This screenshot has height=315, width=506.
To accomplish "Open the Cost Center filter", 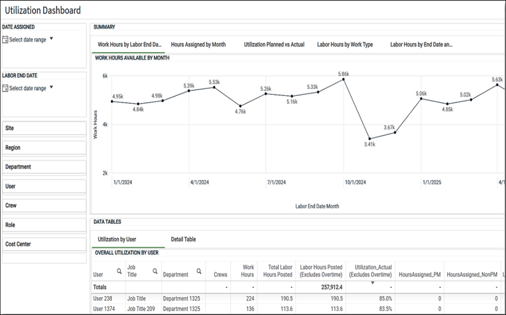I will pyautogui.click(x=44, y=245).
